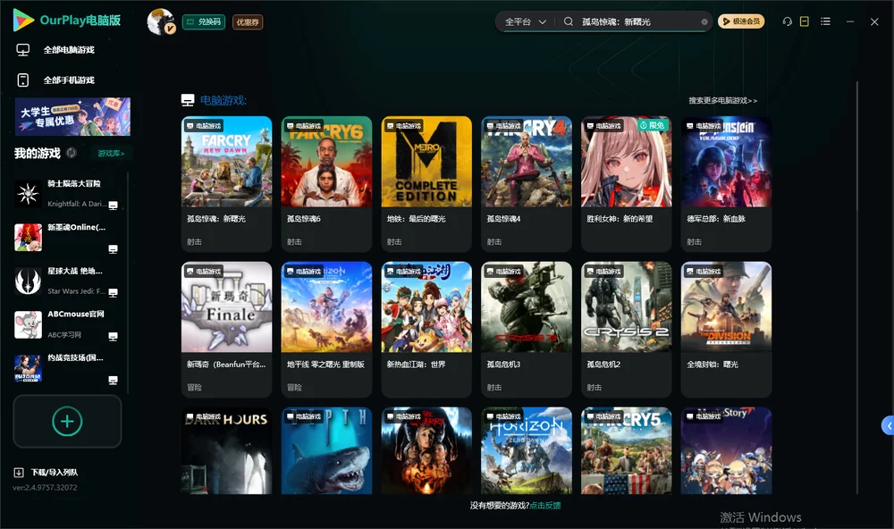Select the 德军总部: 新血脉 game card
This screenshot has height=529, width=894.
[x=726, y=183]
